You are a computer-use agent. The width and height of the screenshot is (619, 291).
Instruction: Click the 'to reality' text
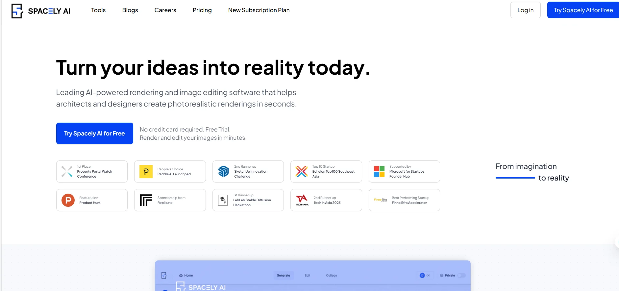pos(554,178)
